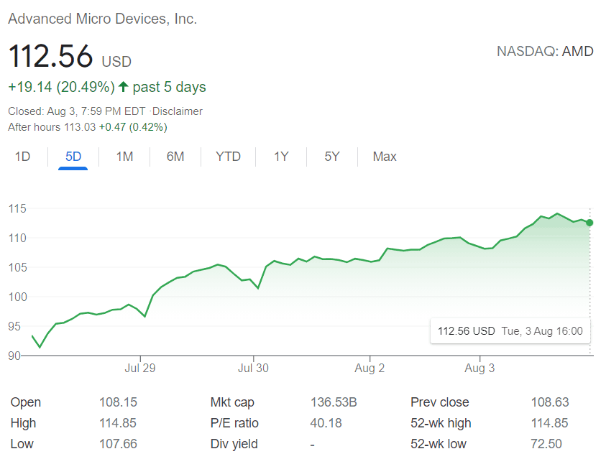Switch to the 1Y range
The width and height of the screenshot is (601, 454).
(x=281, y=157)
